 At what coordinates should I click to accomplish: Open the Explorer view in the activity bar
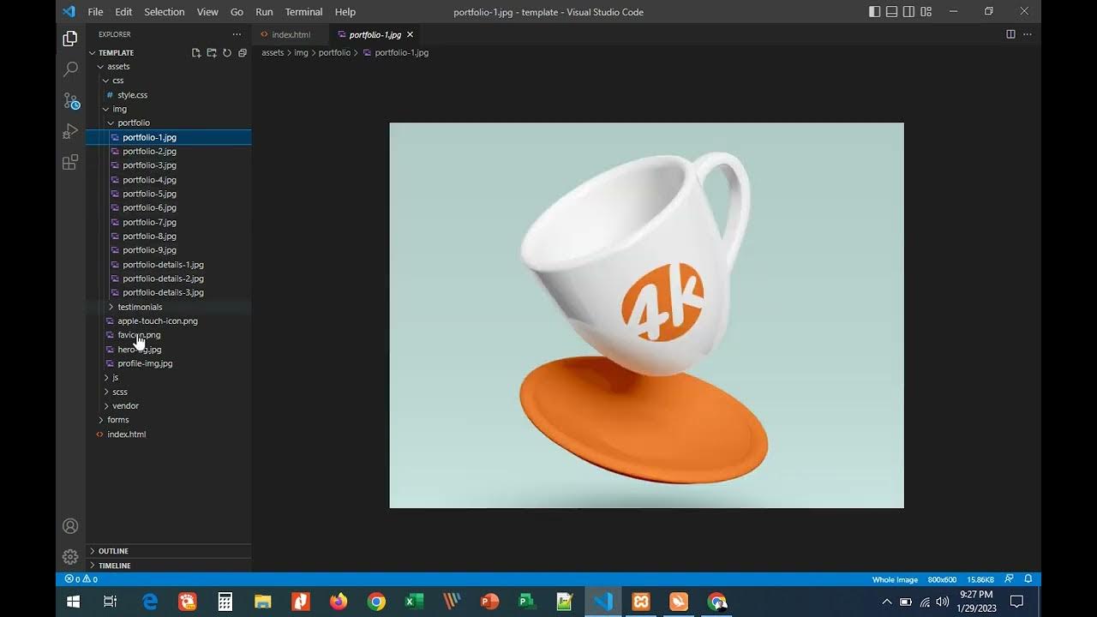(x=70, y=39)
